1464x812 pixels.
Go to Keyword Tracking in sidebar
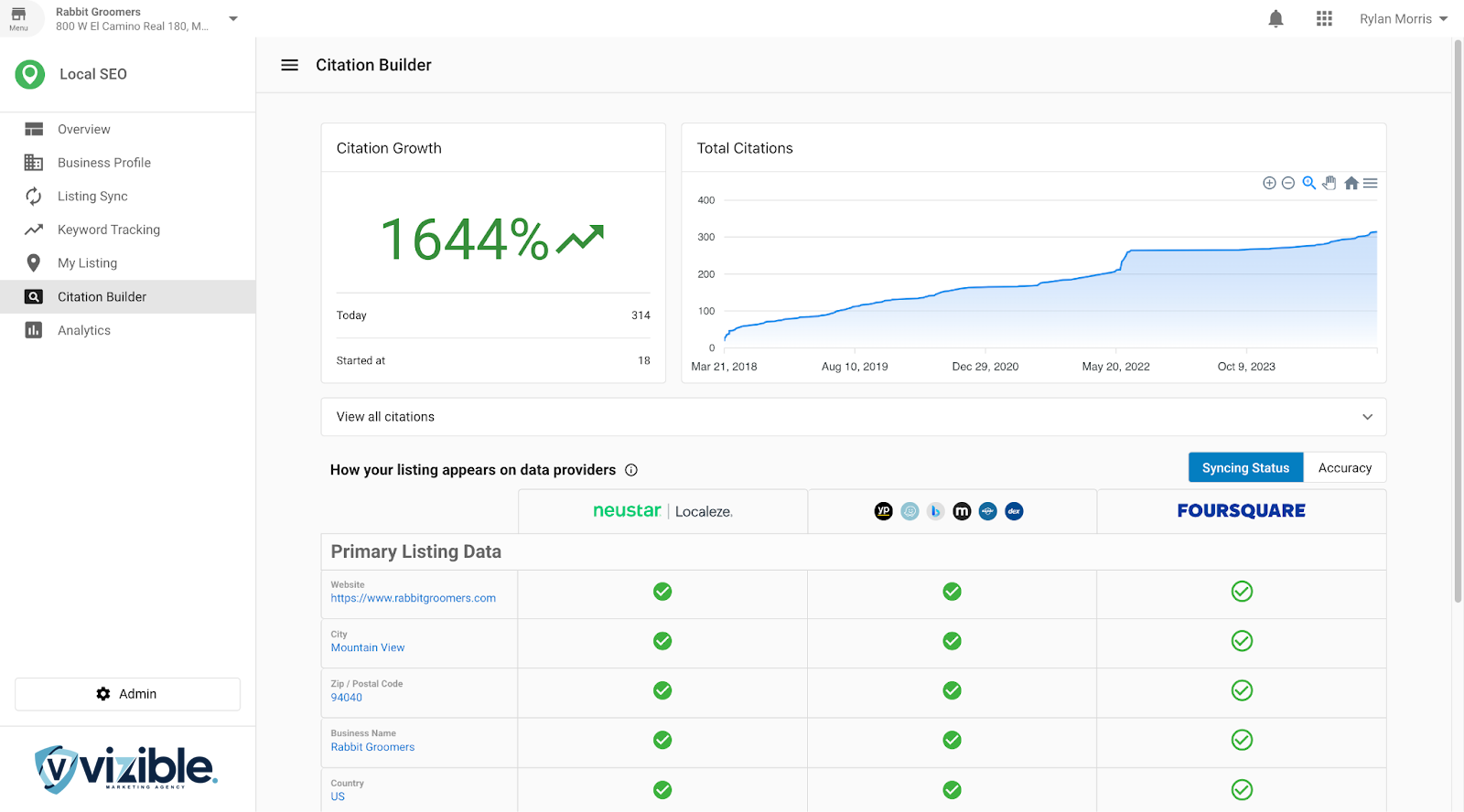coord(108,230)
